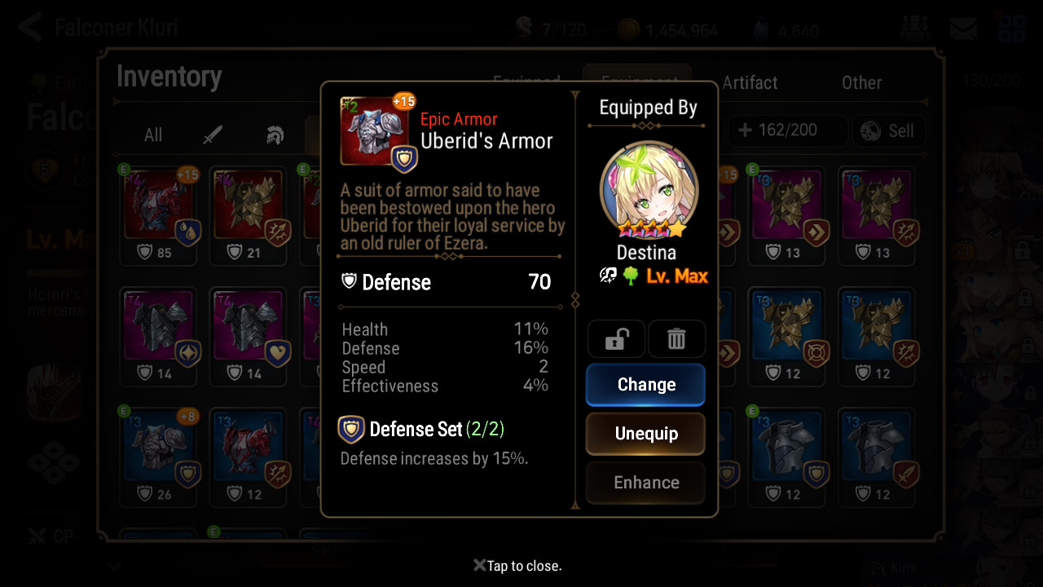Switch to the Artifact tab
The image size is (1043, 587).
pyautogui.click(x=750, y=82)
